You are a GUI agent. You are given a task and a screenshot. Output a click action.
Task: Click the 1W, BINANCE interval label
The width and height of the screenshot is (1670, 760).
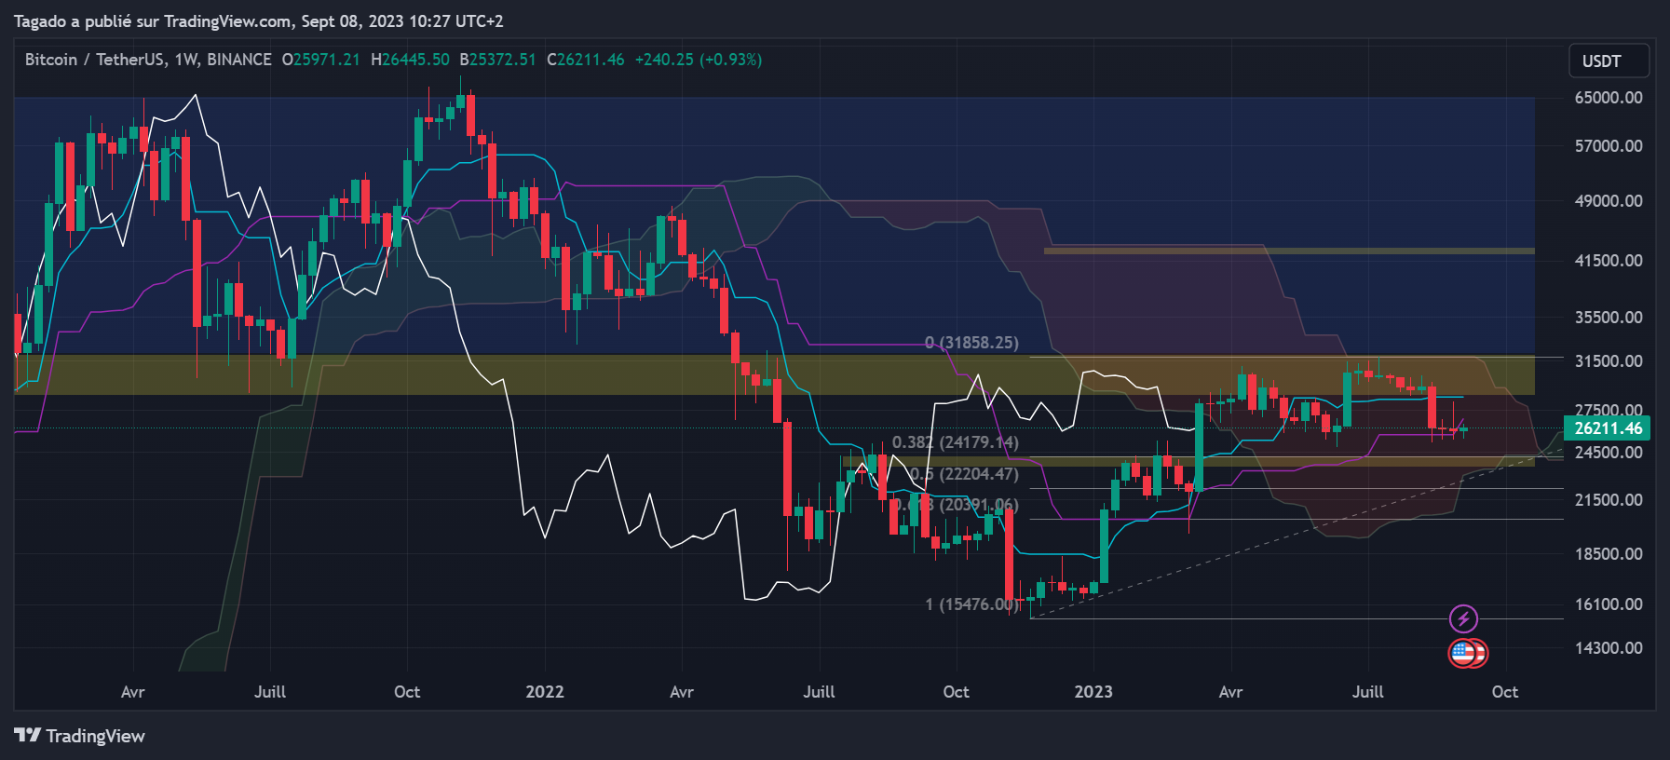click(223, 60)
